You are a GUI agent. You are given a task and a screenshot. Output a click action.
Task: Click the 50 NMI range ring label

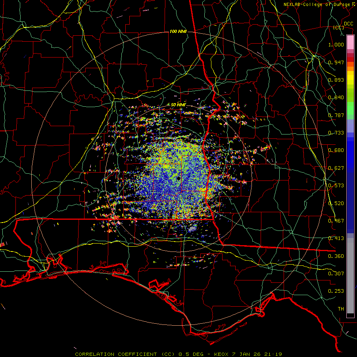[178, 105]
